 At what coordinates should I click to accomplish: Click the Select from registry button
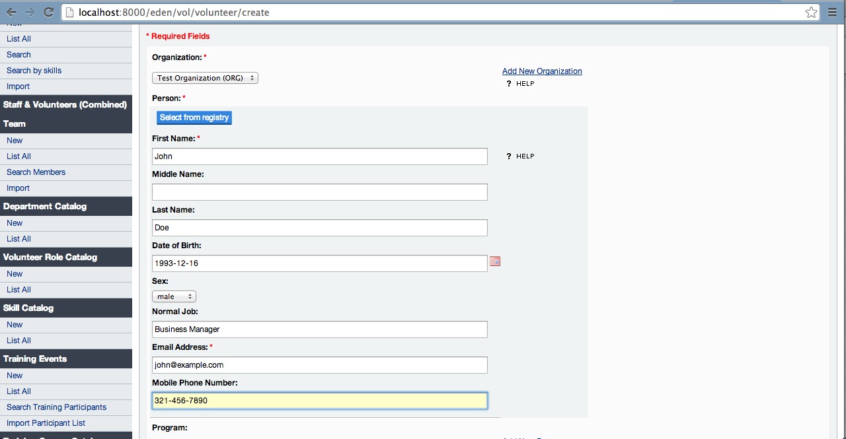(x=194, y=118)
